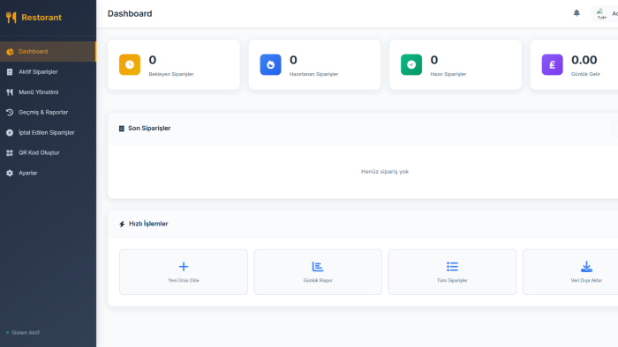
Task: Open Geçmiş & Raporlar section
Action: [48, 113]
